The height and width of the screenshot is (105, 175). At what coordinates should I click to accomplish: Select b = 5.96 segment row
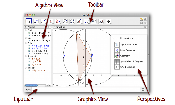tap(36, 59)
